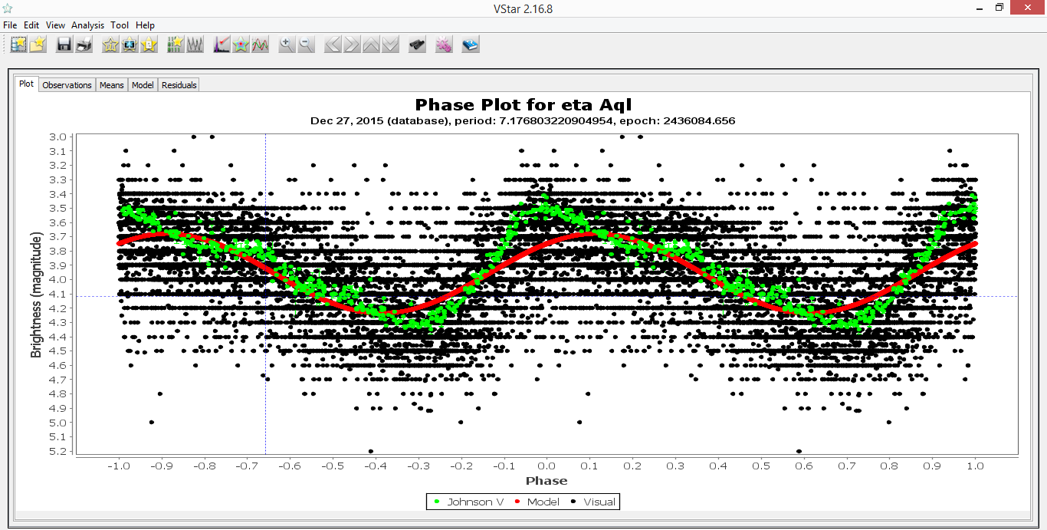Click the VStar star icon in title bar
The height and width of the screenshot is (530, 1047).
coord(8,8)
